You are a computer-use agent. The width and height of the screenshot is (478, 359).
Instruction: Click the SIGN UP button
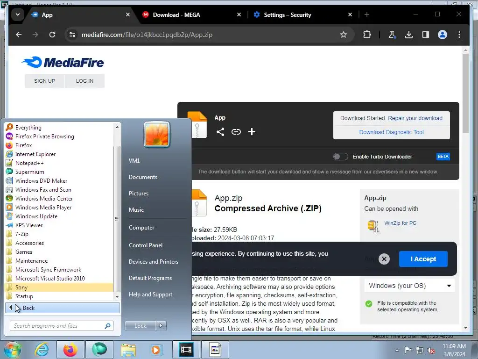click(44, 81)
